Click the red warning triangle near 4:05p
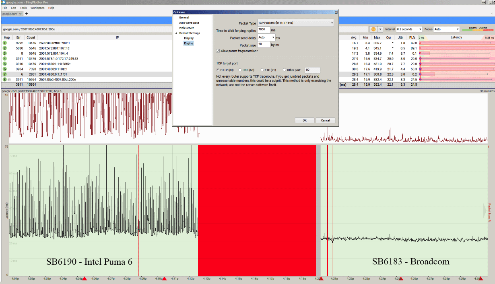The width and height of the screenshot is (495, 284). [85, 278]
